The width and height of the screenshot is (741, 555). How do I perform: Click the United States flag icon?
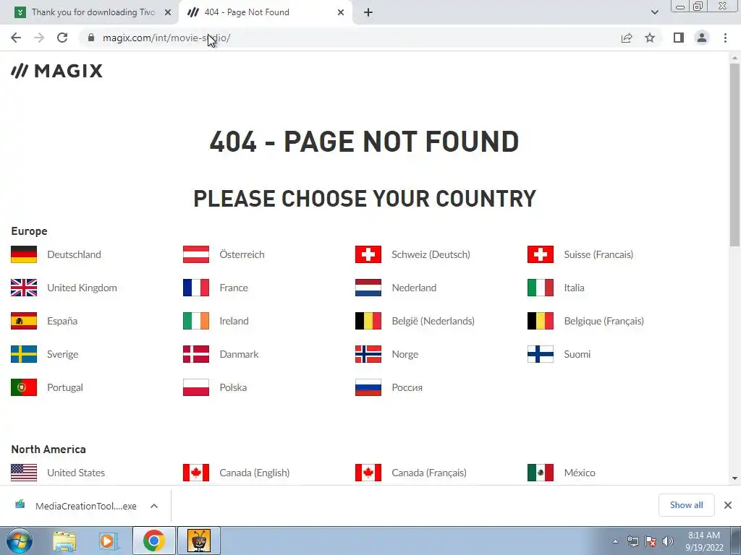24,473
